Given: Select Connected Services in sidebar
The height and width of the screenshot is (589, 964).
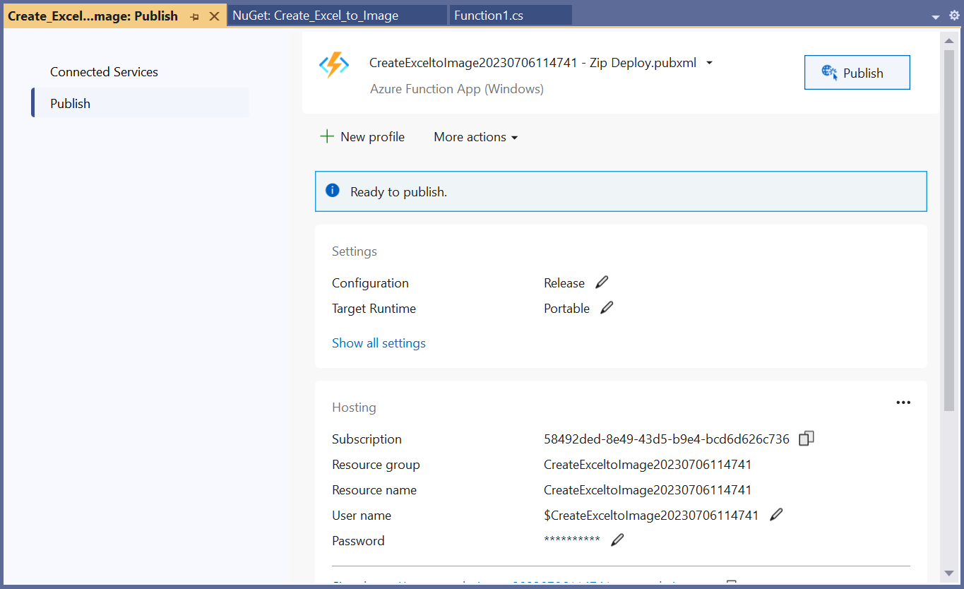Looking at the screenshot, I should point(104,72).
